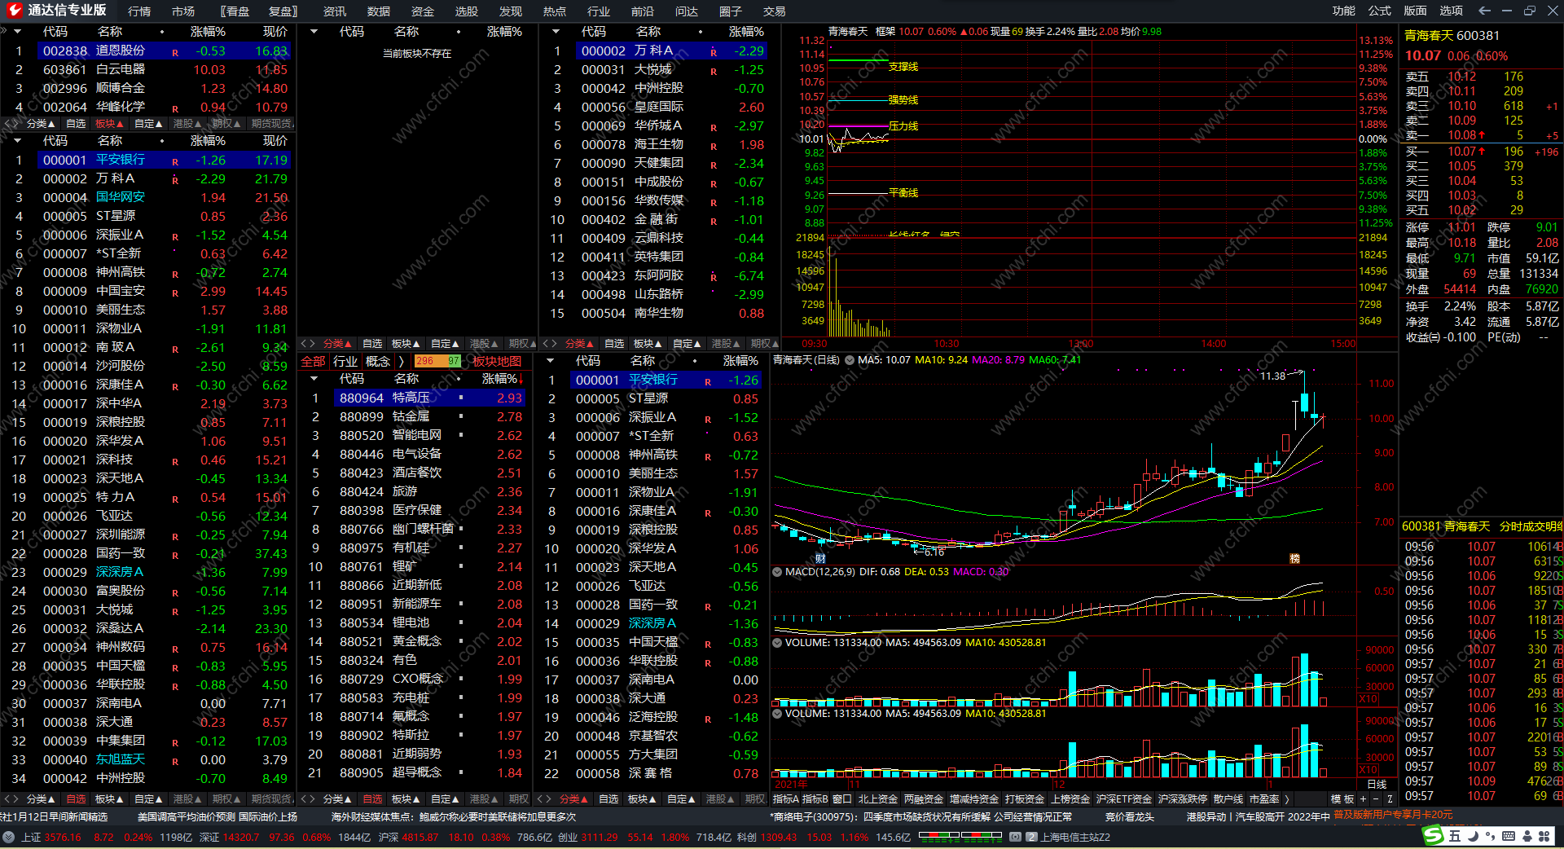Click the 青海春天 600381 title in the quote panel
This screenshot has width=1564, height=849.
tap(1452, 36)
